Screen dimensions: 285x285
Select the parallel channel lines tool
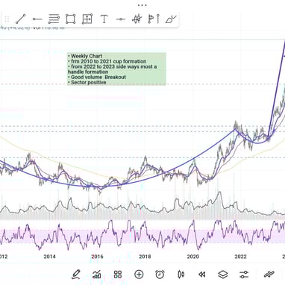(54, 19)
